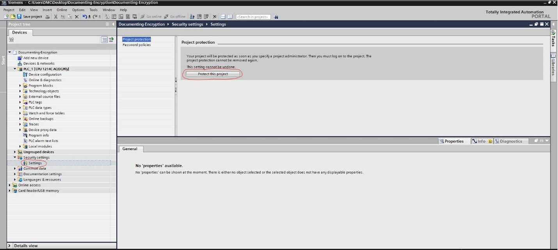Click the Print toolbar icon
Viewport: 558px width, 250px height.
pos(47,17)
